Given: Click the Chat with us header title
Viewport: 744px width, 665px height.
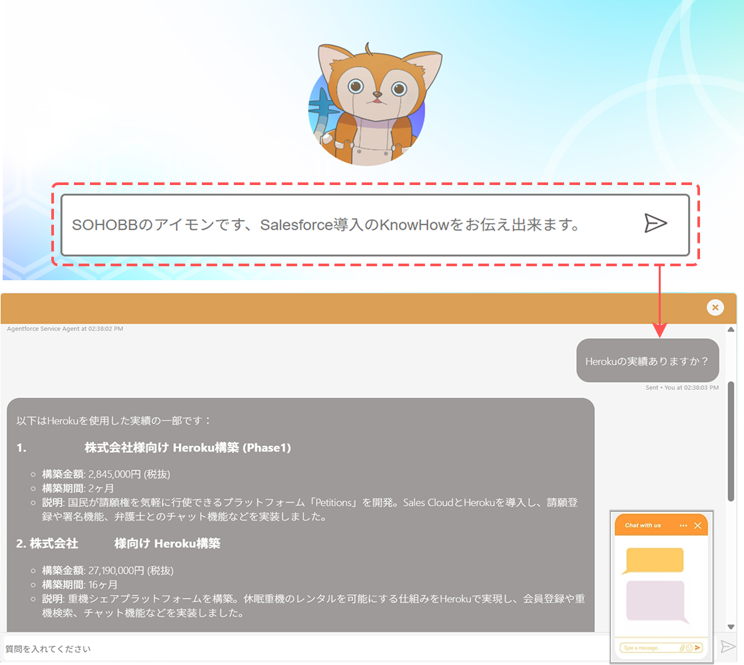Looking at the screenshot, I should coord(643,526).
